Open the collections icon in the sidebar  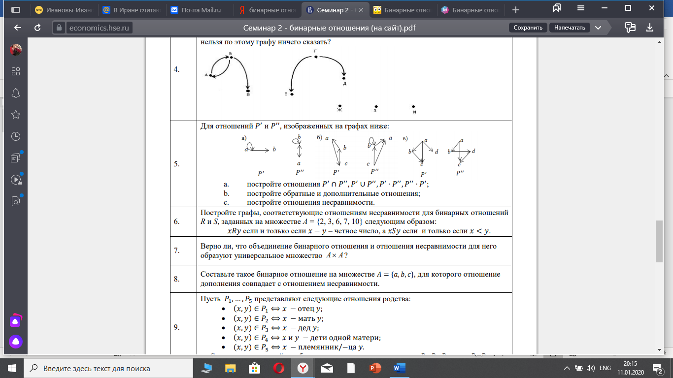pyautogui.click(x=16, y=158)
